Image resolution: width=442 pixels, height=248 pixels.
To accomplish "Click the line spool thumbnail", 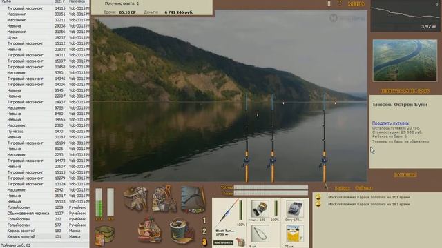I will tap(295, 209).
